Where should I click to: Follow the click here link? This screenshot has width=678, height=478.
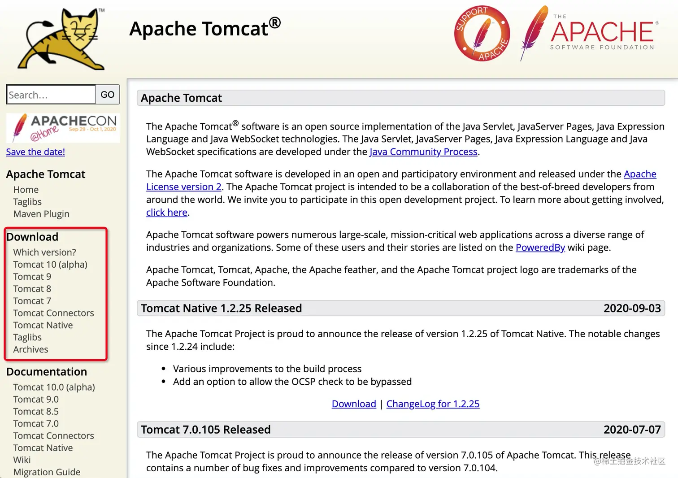click(167, 213)
